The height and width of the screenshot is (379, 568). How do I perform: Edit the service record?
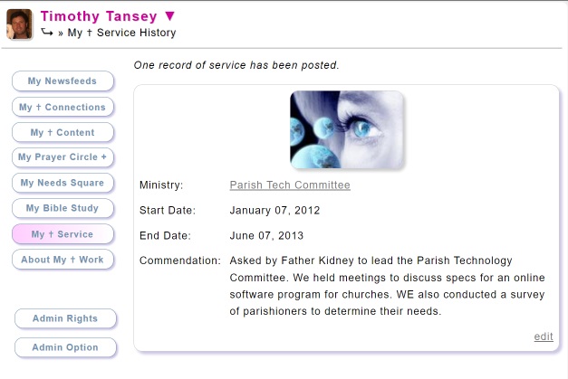[544, 336]
